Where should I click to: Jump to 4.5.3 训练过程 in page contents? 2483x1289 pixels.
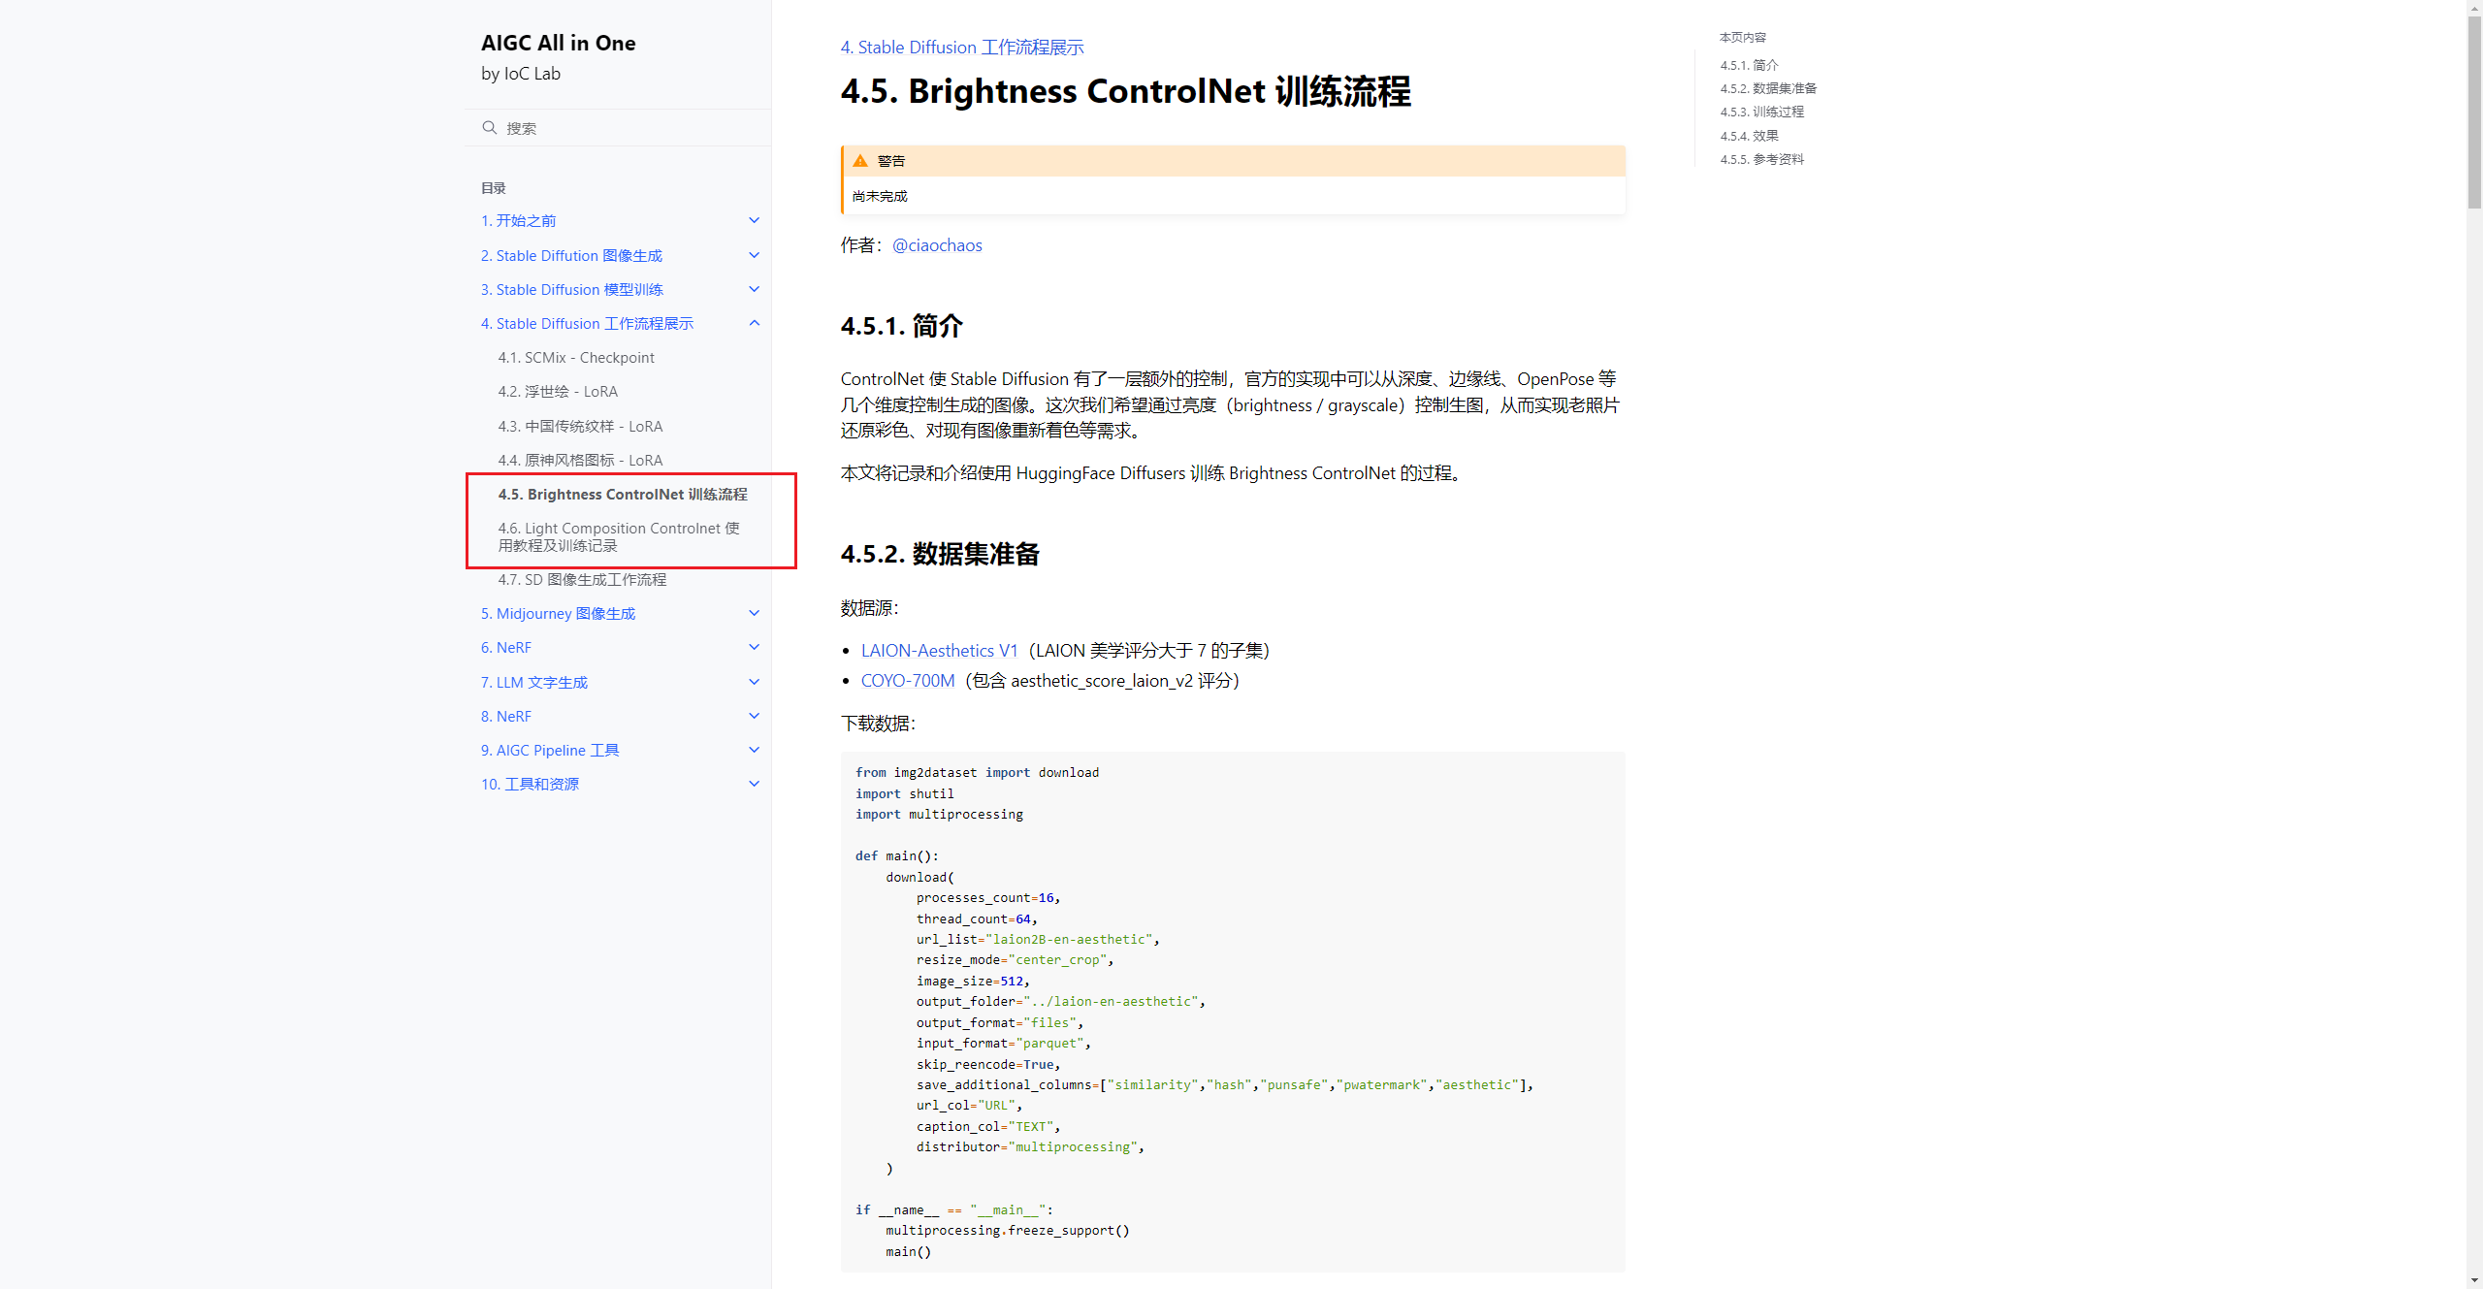(x=1761, y=112)
